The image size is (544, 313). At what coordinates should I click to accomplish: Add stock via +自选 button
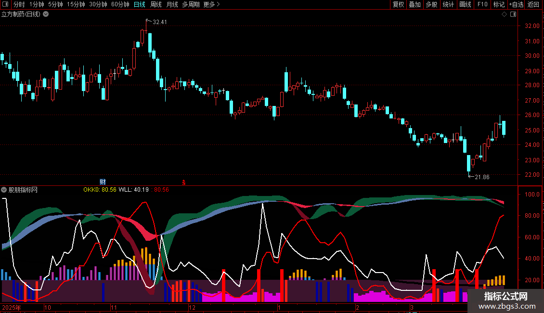[516, 4]
